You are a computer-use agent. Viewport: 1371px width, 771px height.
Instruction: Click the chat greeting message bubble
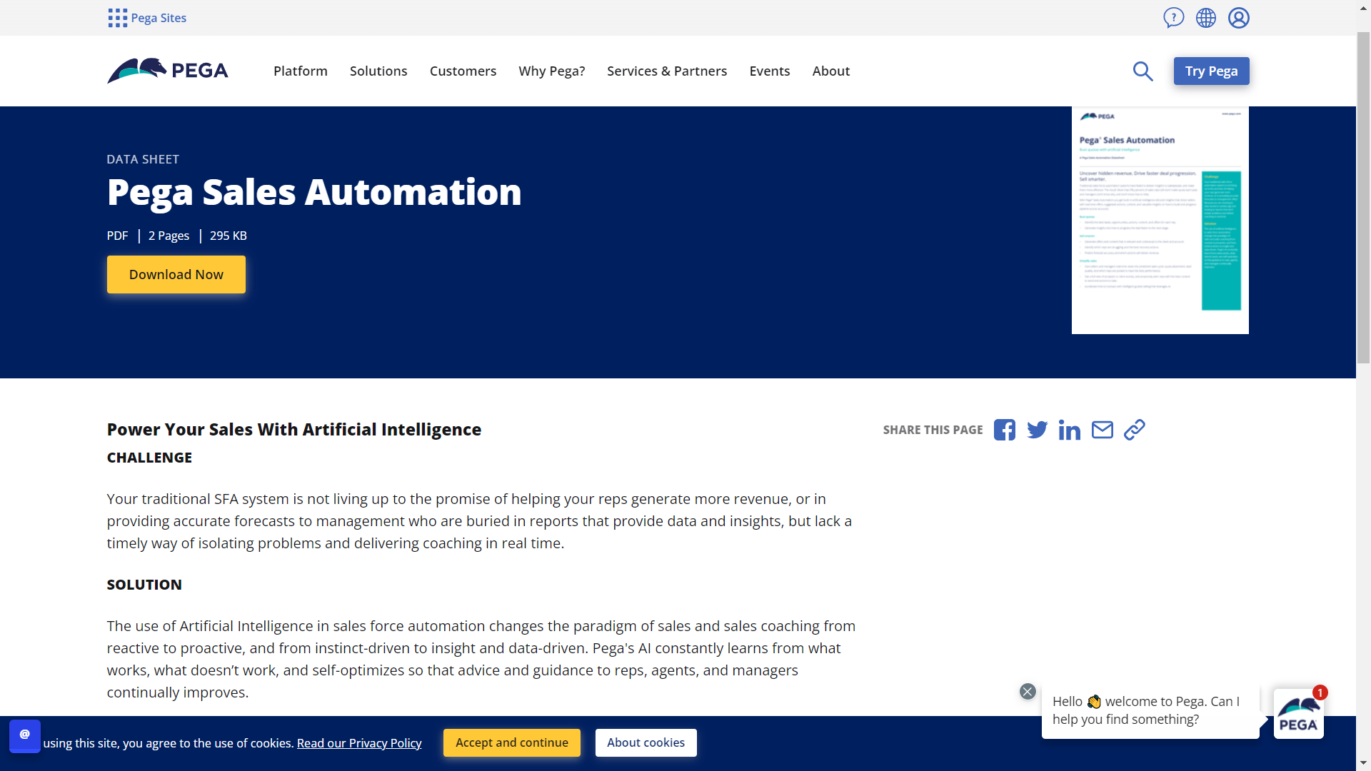pos(1150,710)
